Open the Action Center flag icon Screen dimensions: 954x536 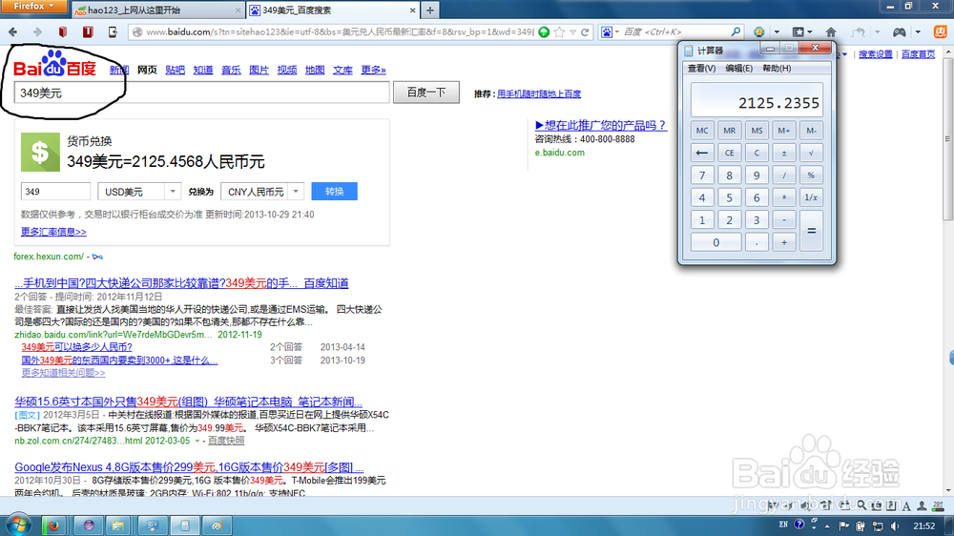(844, 526)
